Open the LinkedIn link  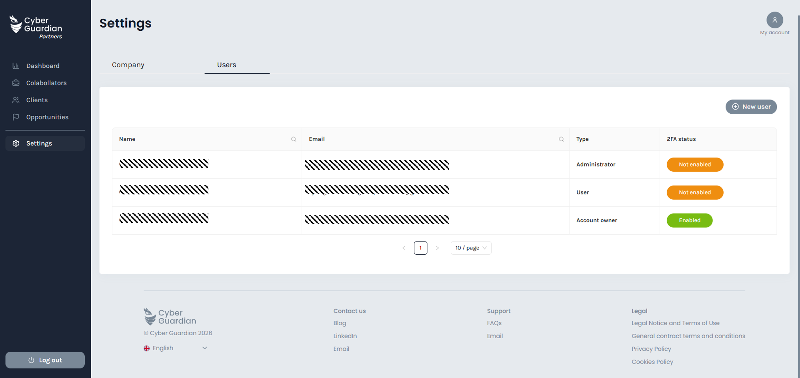click(x=345, y=336)
